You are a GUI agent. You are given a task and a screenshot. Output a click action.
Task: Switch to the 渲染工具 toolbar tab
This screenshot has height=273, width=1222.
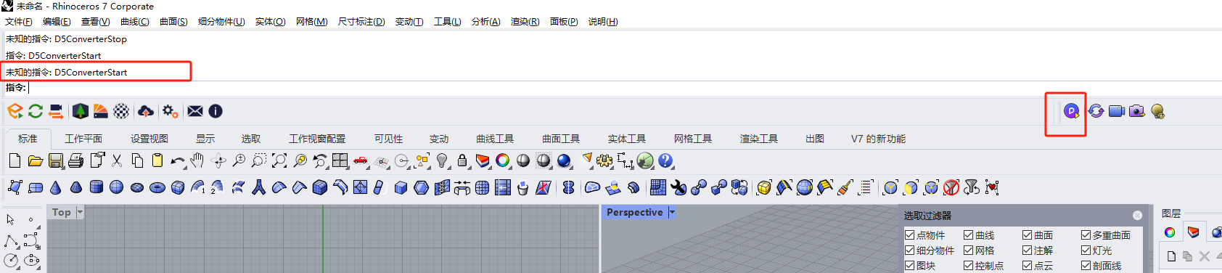(759, 139)
